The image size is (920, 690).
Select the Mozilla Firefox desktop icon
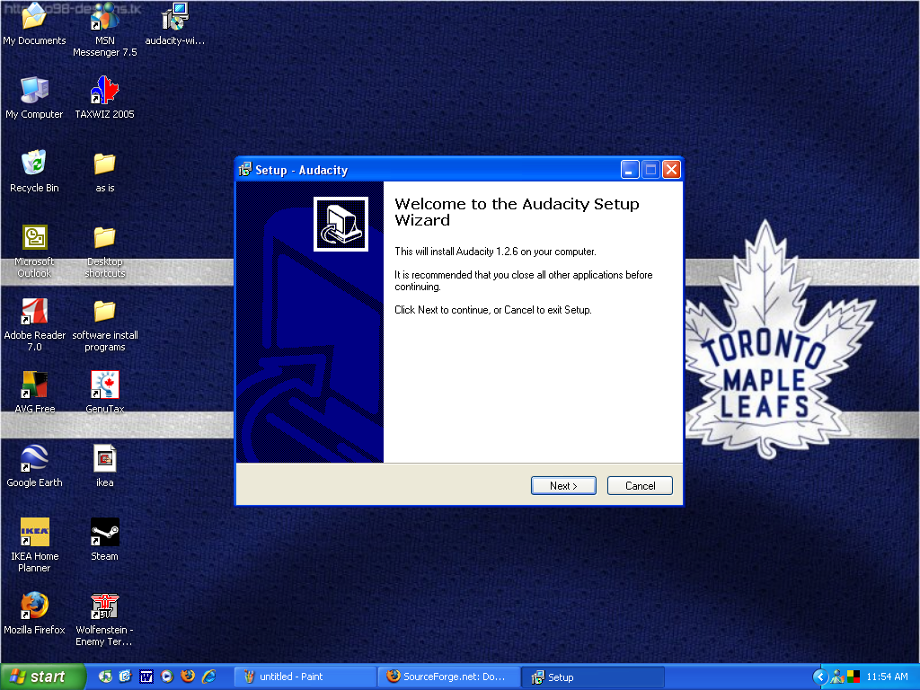pos(34,614)
